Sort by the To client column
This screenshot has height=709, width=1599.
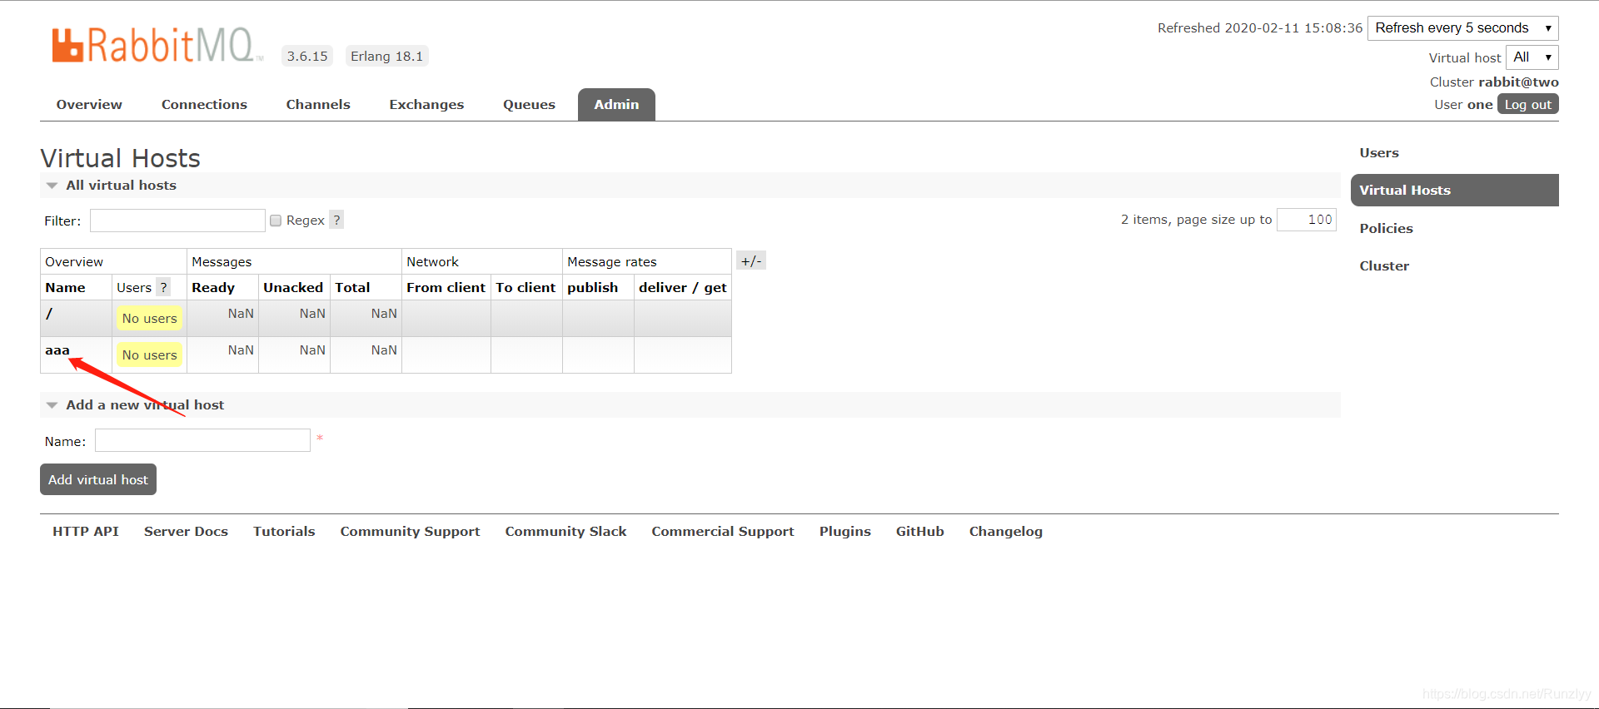tap(526, 287)
